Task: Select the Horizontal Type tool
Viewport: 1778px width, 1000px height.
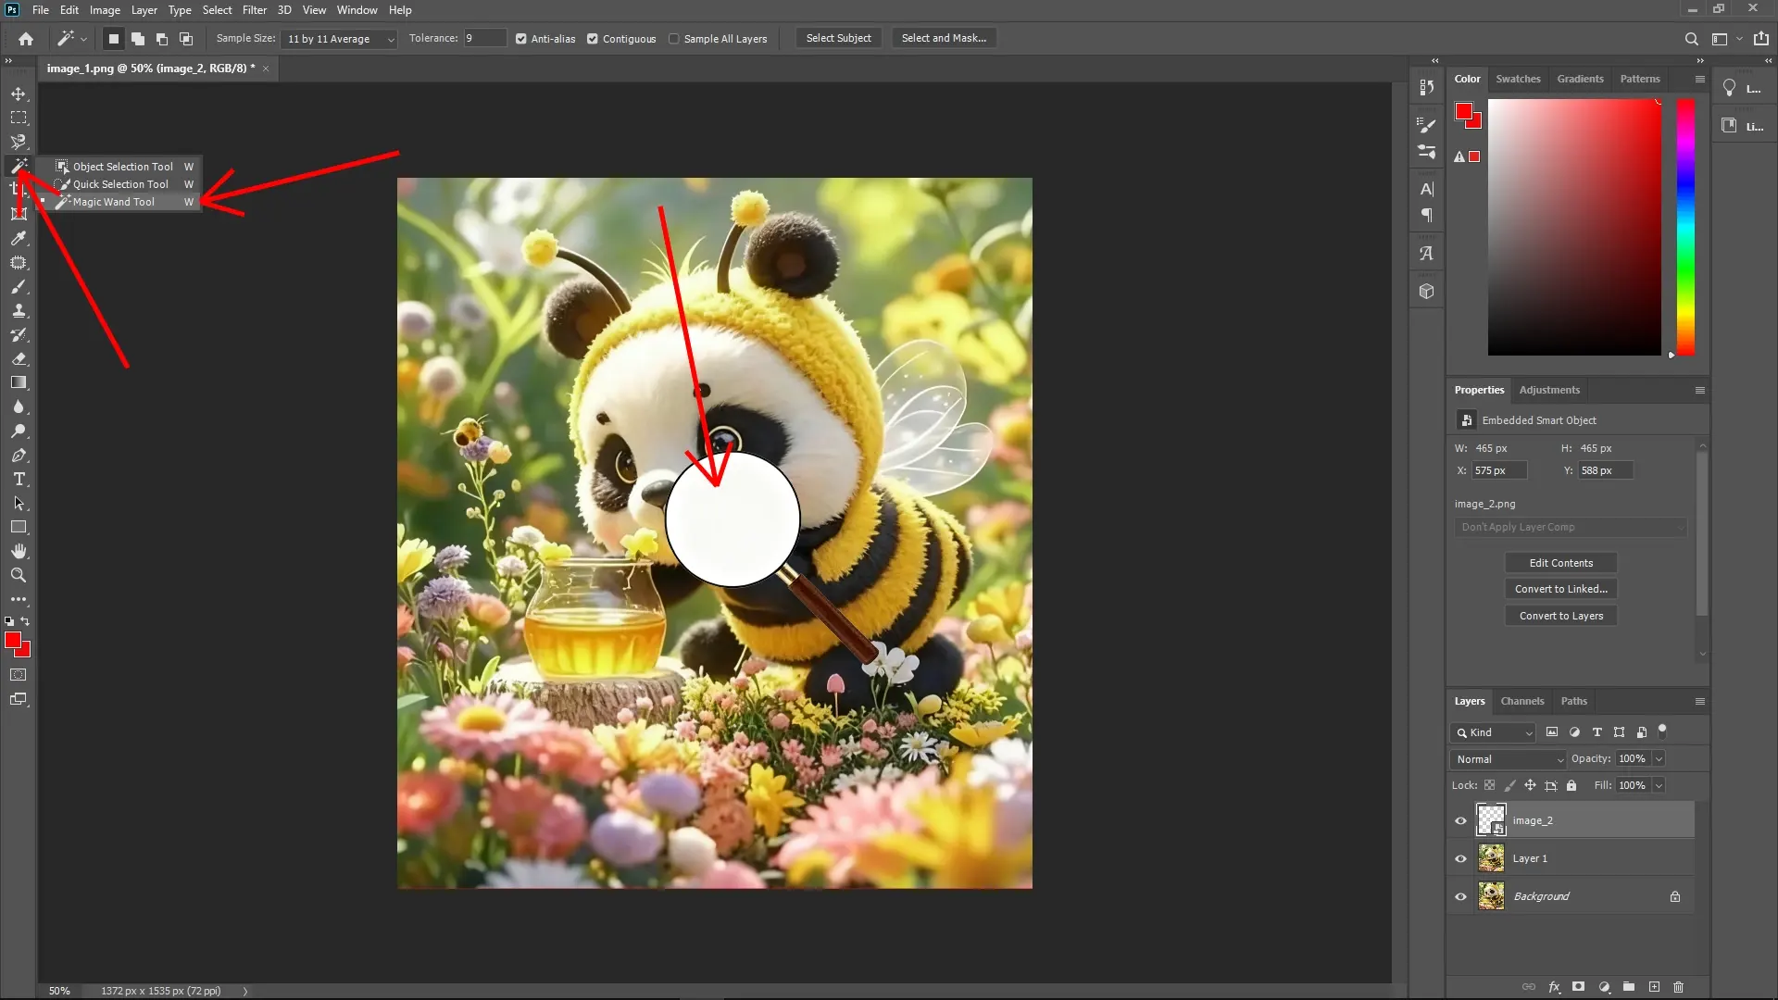Action: pos(19,479)
